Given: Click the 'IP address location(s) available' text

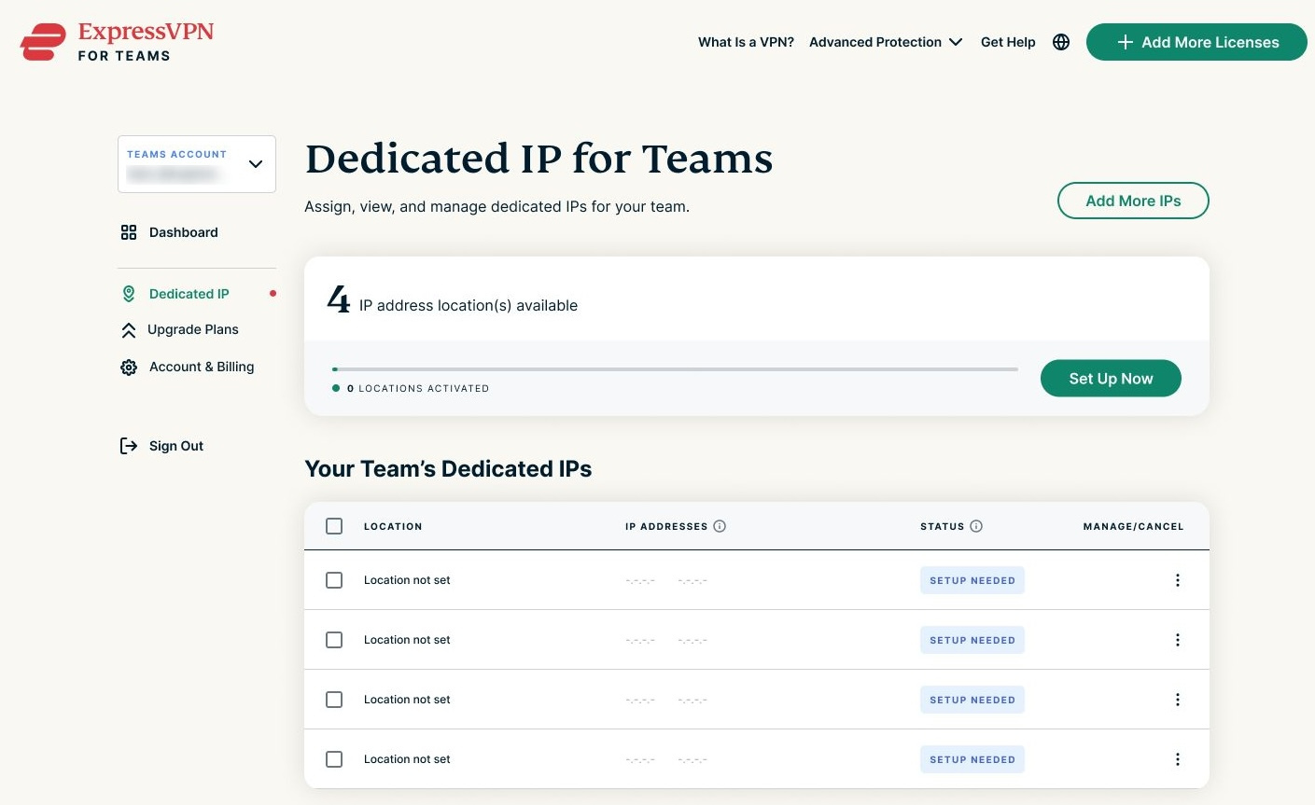Looking at the screenshot, I should point(469,305).
